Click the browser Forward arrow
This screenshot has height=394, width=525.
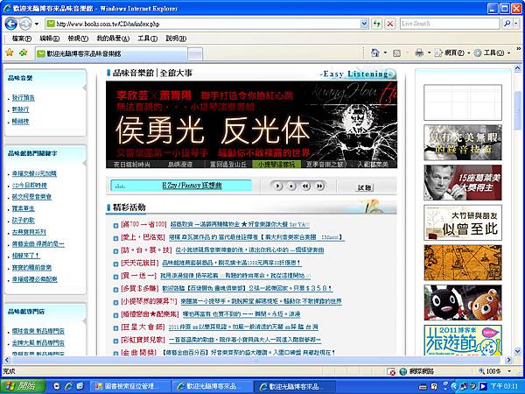point(24,24)
